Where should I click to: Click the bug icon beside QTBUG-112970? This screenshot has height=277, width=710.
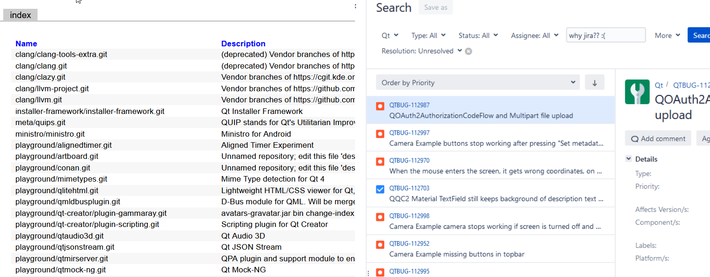[x=380, y=162]
